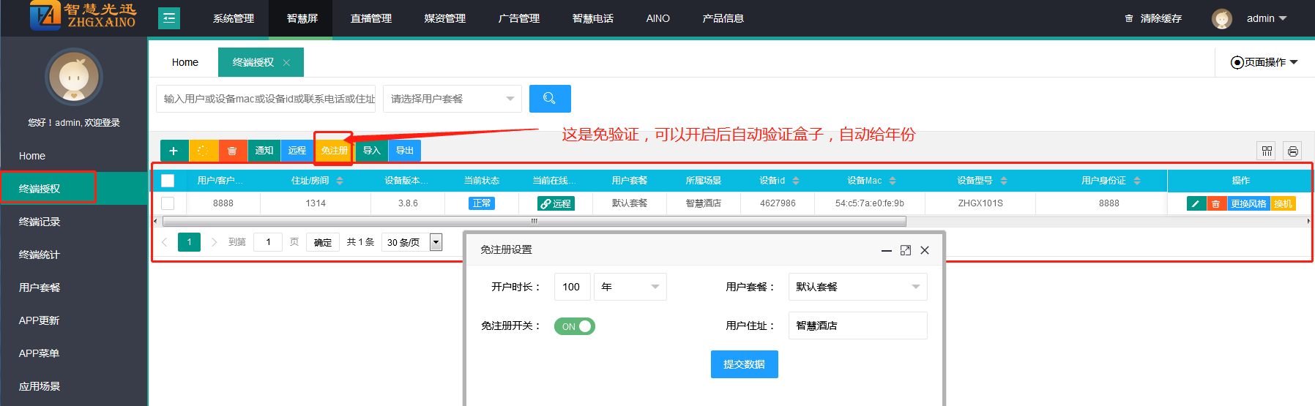
Task: Click the blue search magnifier button
Action: [549, 99]
